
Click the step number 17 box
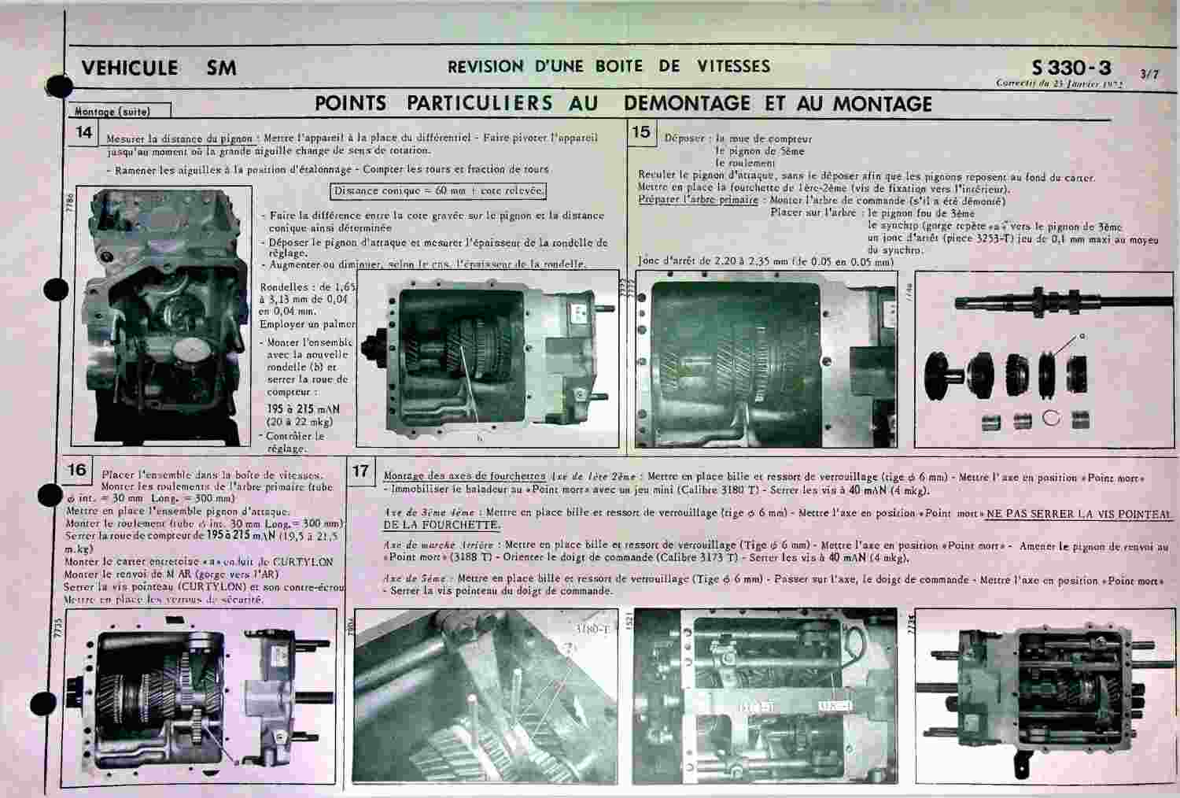point(360,471)
